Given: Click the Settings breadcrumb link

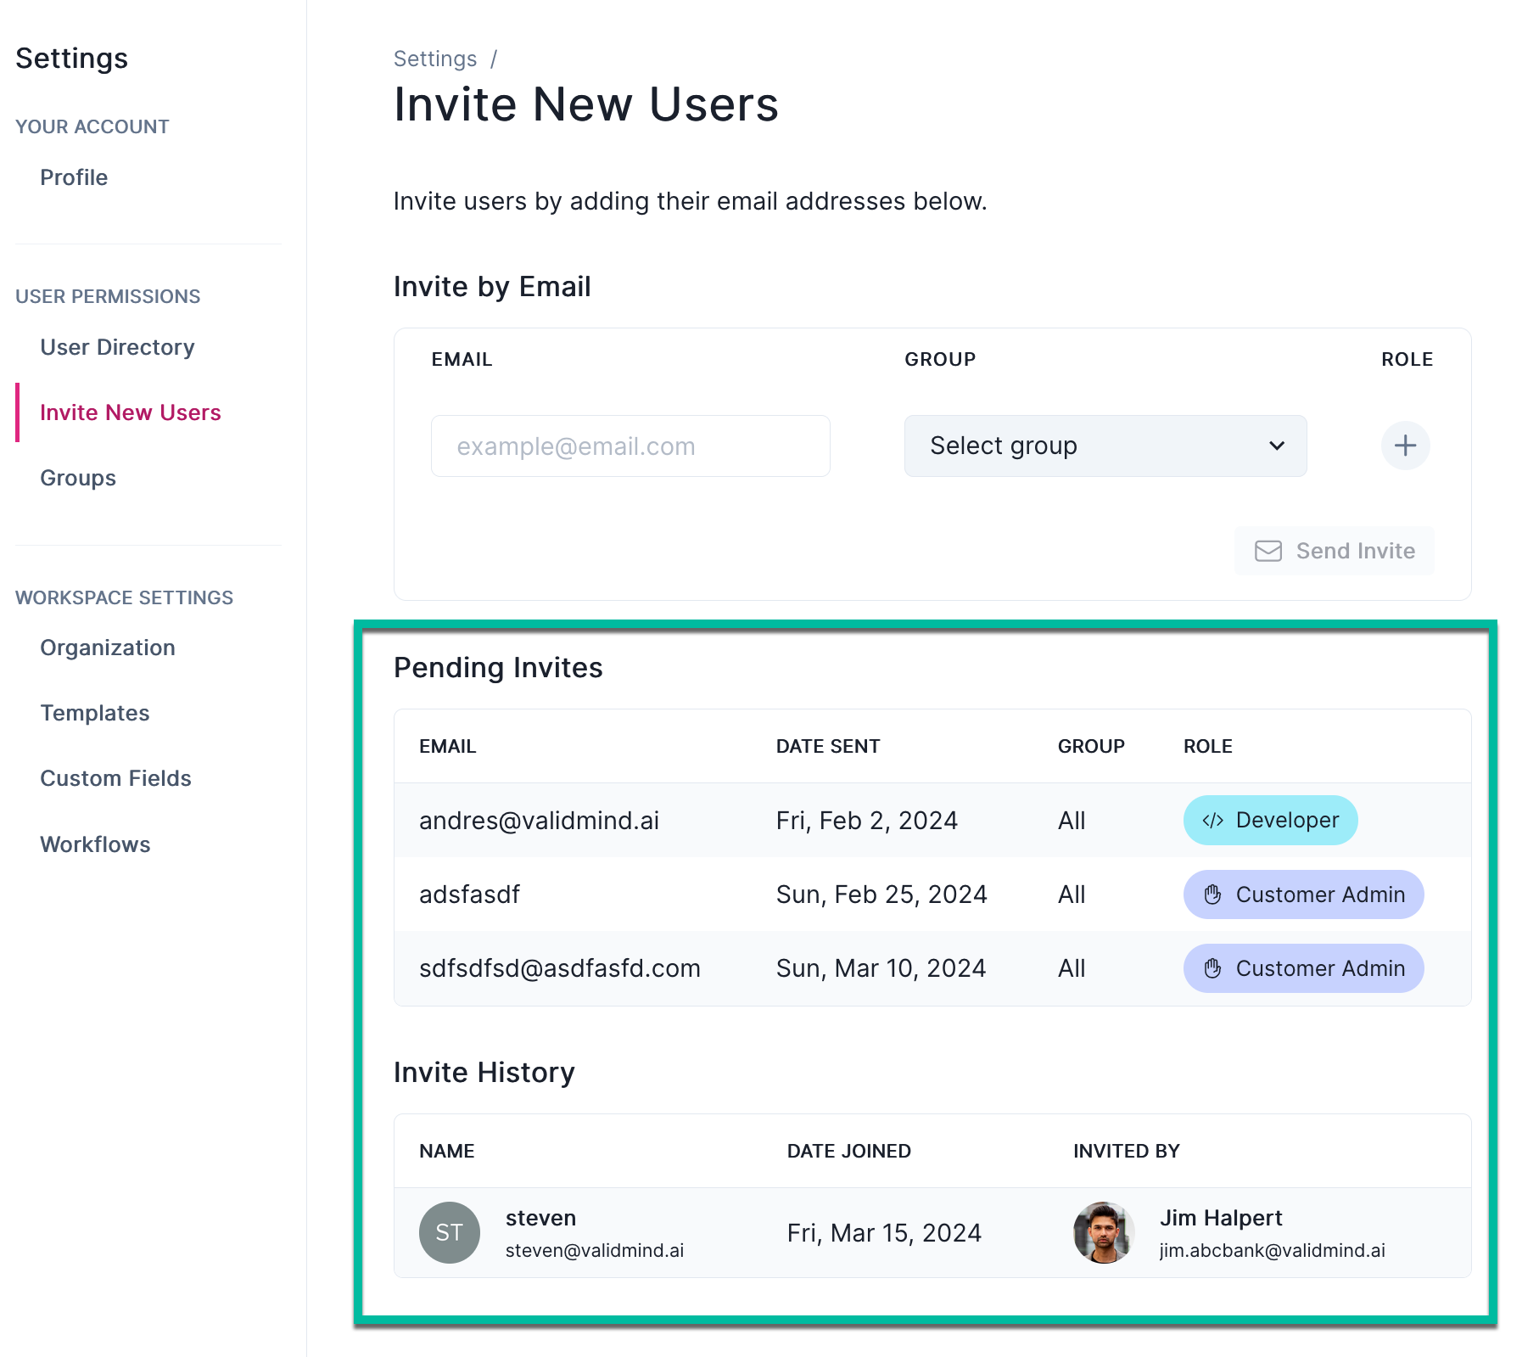Looking at the screenshot, I should click(435, 59).
